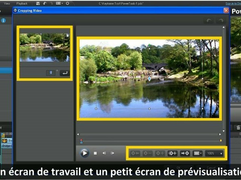Remove the current keyframe

148,153
